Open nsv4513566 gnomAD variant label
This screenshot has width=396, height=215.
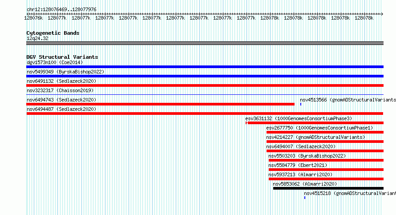(x=348, y=100)
